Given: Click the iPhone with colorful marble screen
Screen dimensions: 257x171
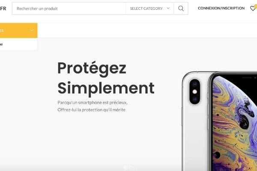Looking at the screenshot, I should (x=233, y=122).
